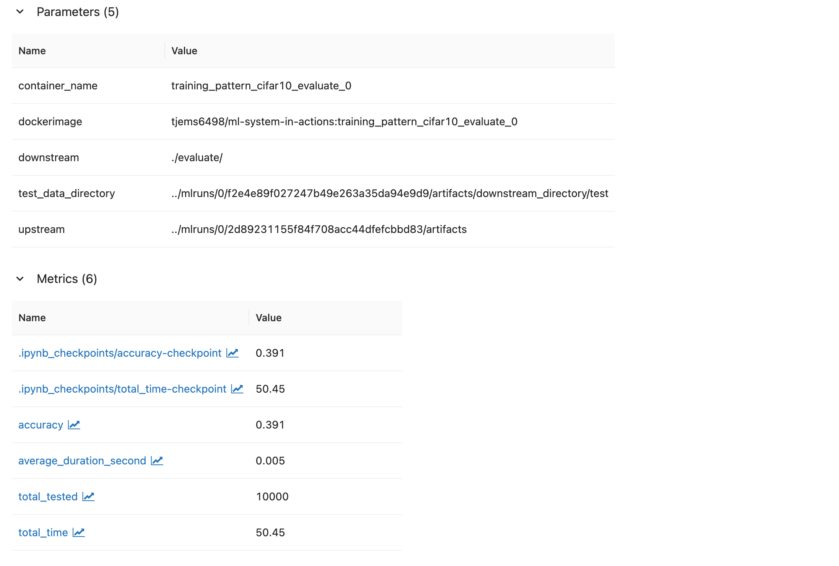Image resolution: width=839 pixels, height=566 pixels.
Task: Click the Metrics (6) section header
Action: (x=67, y=279)
